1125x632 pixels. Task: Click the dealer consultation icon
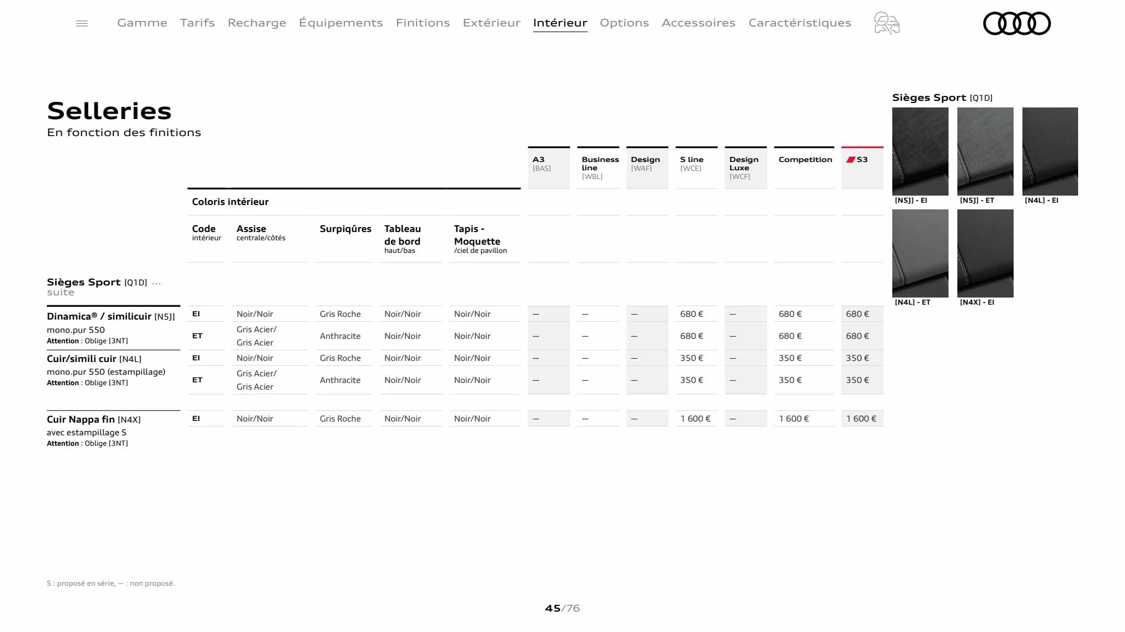click(x=887, y=23)
